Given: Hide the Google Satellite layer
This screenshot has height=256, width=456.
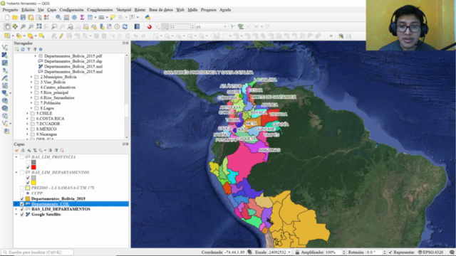Looking at the screenshot, I should tap(22, 215).
